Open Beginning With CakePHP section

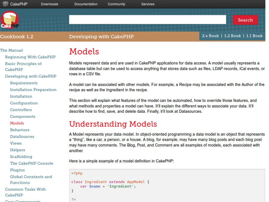(x=30, y=57)
